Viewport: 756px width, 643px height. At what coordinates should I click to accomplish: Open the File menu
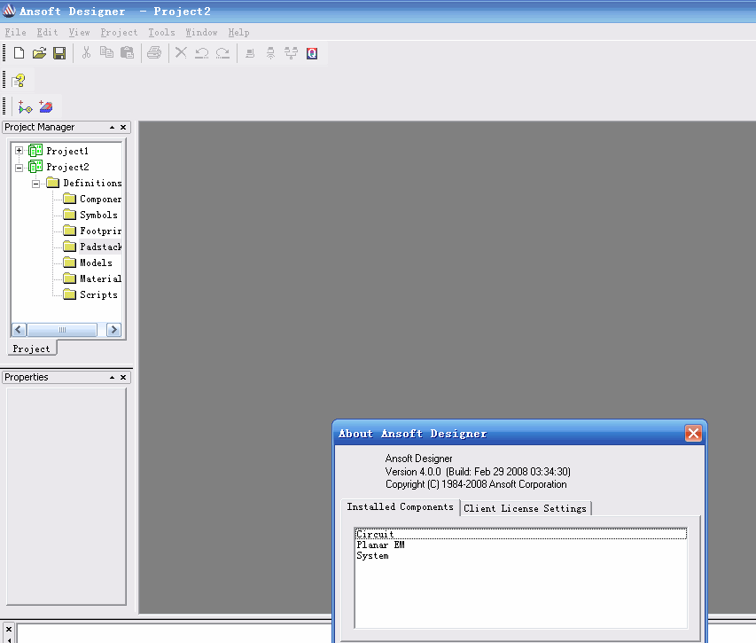pos(15,32)
